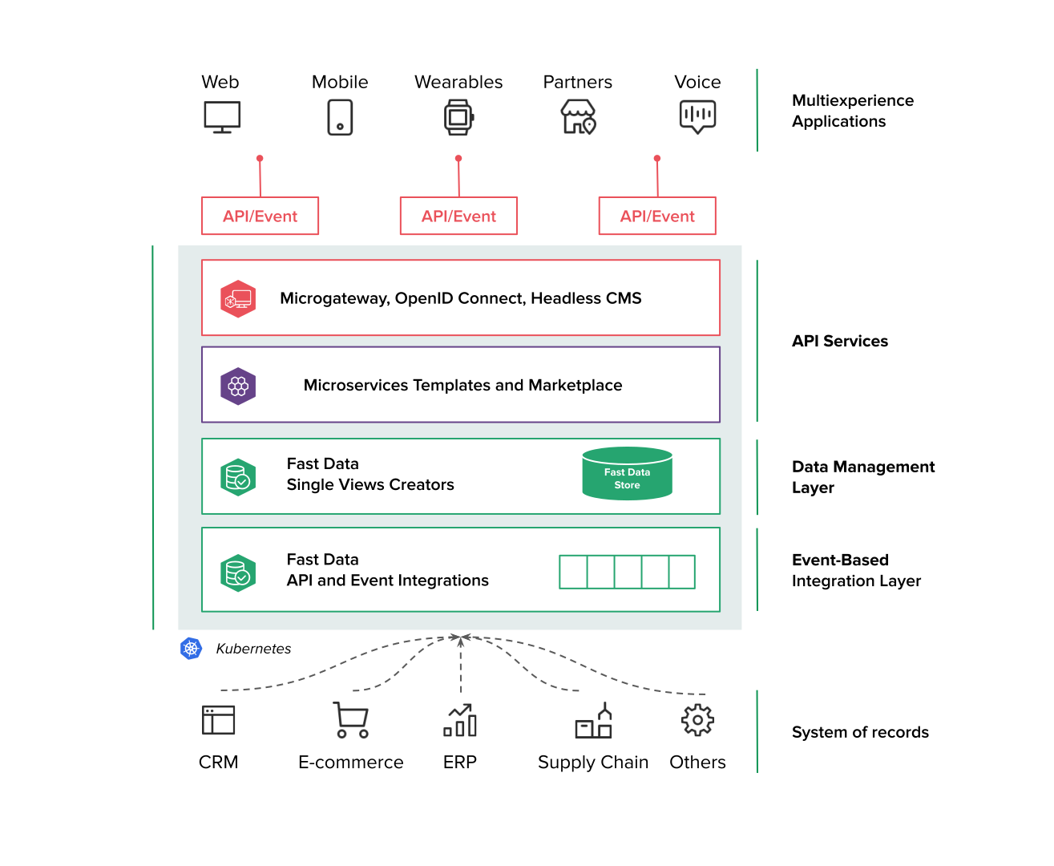Click the ERP bar chart icon
This screenshot has width=1054, height=866.
coord(460,720)
